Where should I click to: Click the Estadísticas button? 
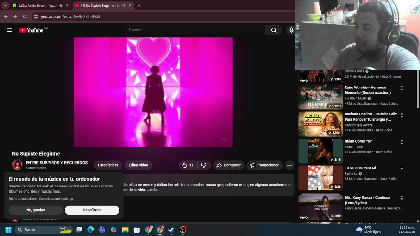point(108,165)
